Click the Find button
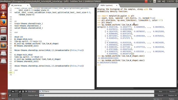This screenshot has height=100, width=178. click(160, 91)
